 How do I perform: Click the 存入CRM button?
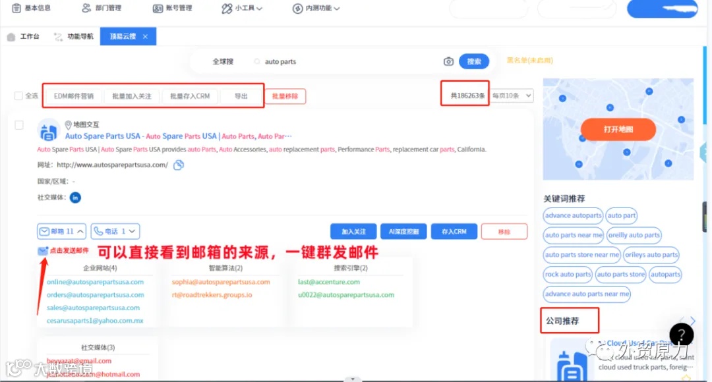[x=454, y=231]
